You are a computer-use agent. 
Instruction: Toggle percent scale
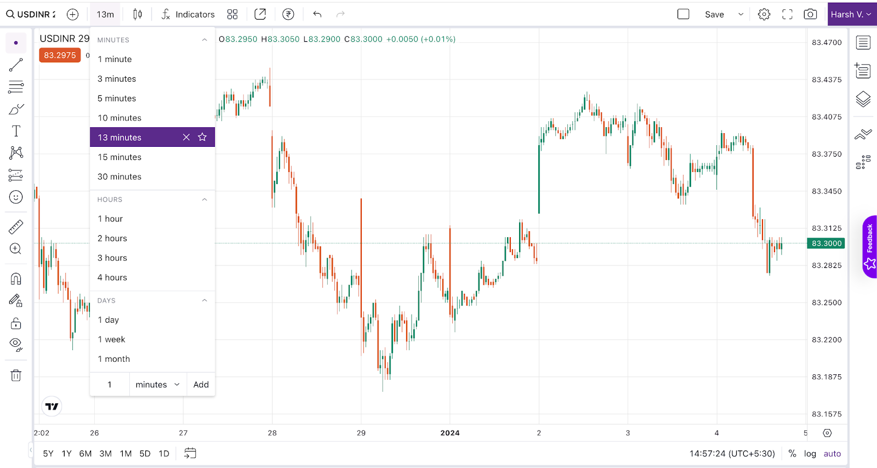[x=792, y=454]
